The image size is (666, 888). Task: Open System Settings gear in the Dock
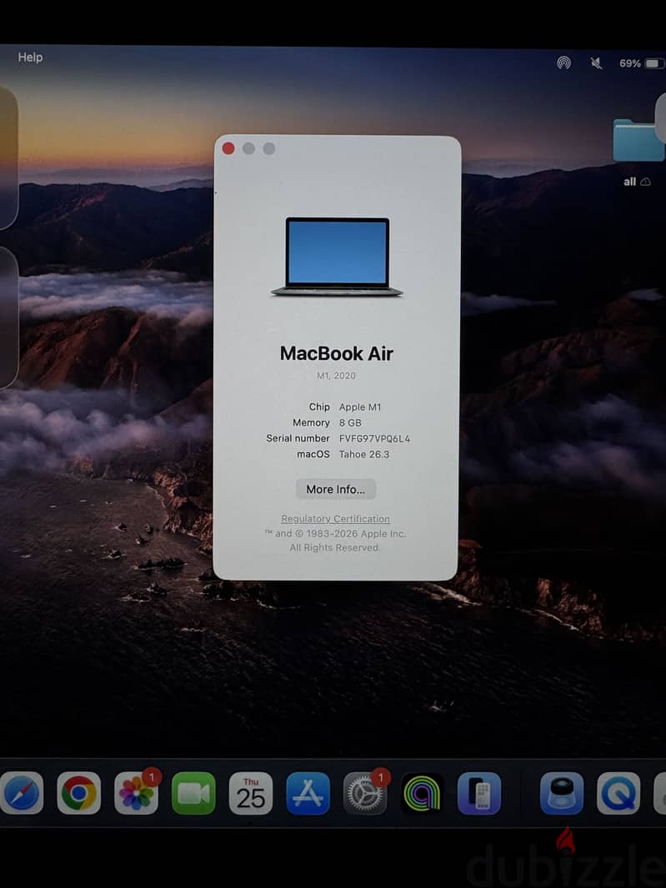365,793
